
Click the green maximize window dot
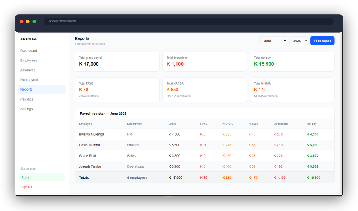point(34,22)
